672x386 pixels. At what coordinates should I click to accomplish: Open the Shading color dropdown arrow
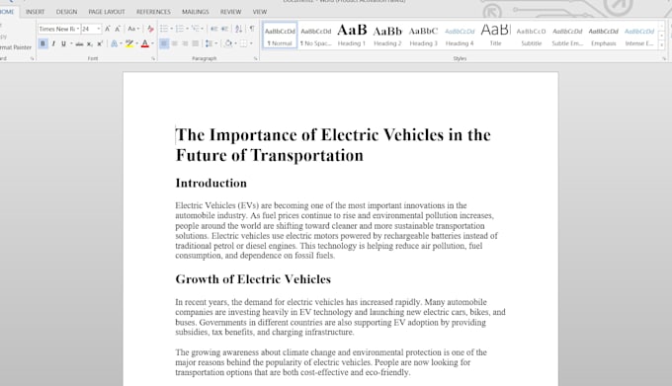click(235, 43)
